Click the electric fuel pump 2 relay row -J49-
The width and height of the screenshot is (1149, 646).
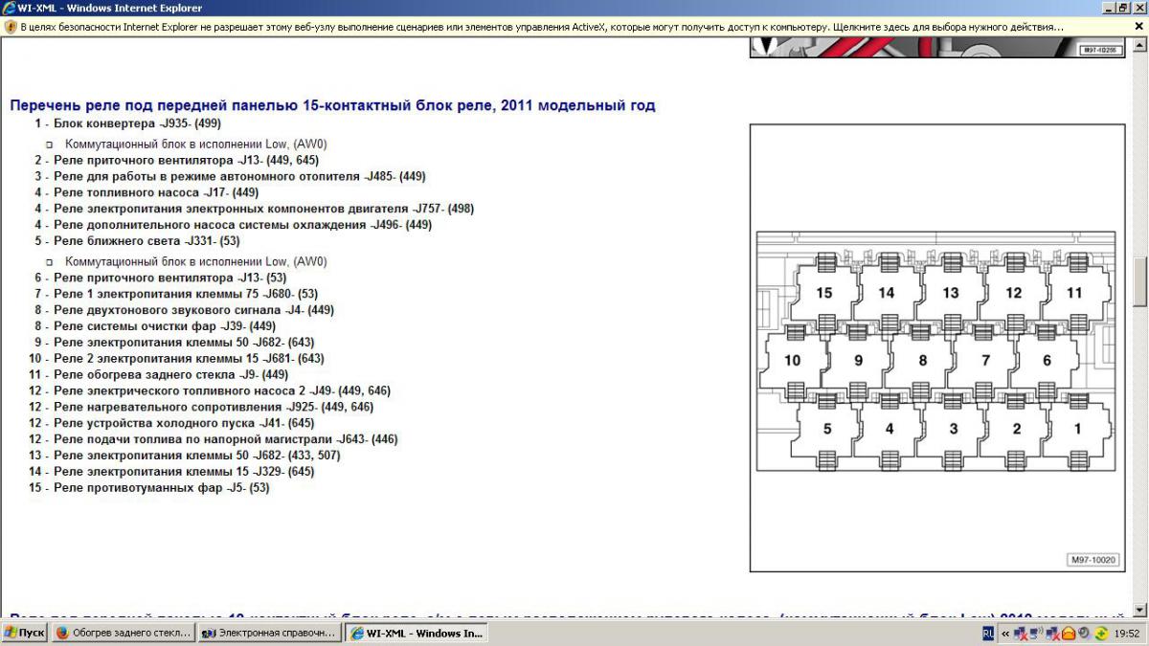[x=210, y=390]
